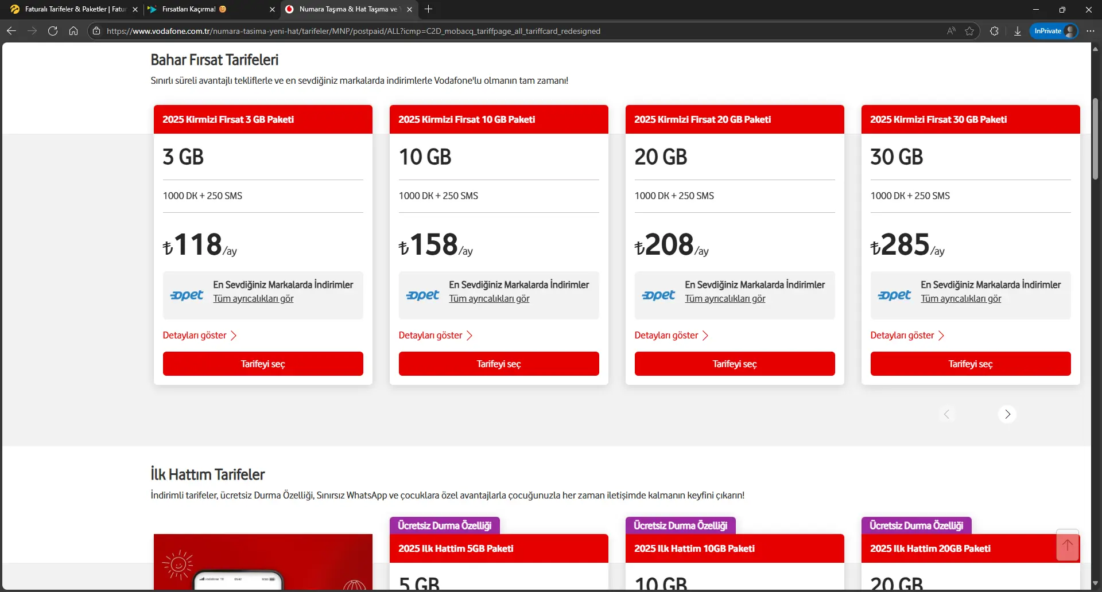Click 2025 Ilk Hattim 10GB Paketi header
Image resolution: width=1102 pixels, height=592 pixels.
(x=735, y=548)
